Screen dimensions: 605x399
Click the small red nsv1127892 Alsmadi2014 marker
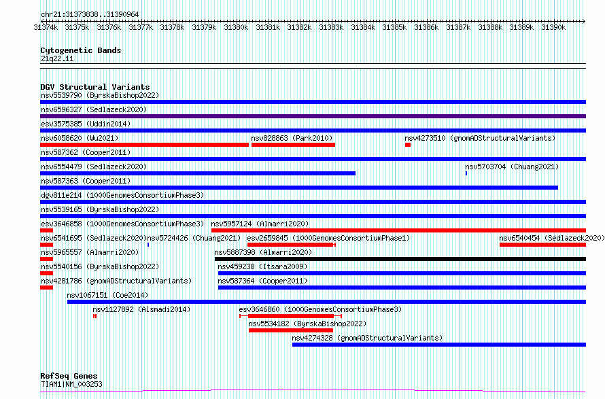tap(95, 316)
